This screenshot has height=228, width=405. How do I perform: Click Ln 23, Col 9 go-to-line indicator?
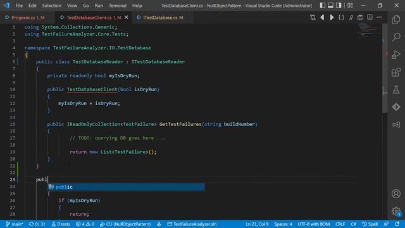tap(258, 224)
